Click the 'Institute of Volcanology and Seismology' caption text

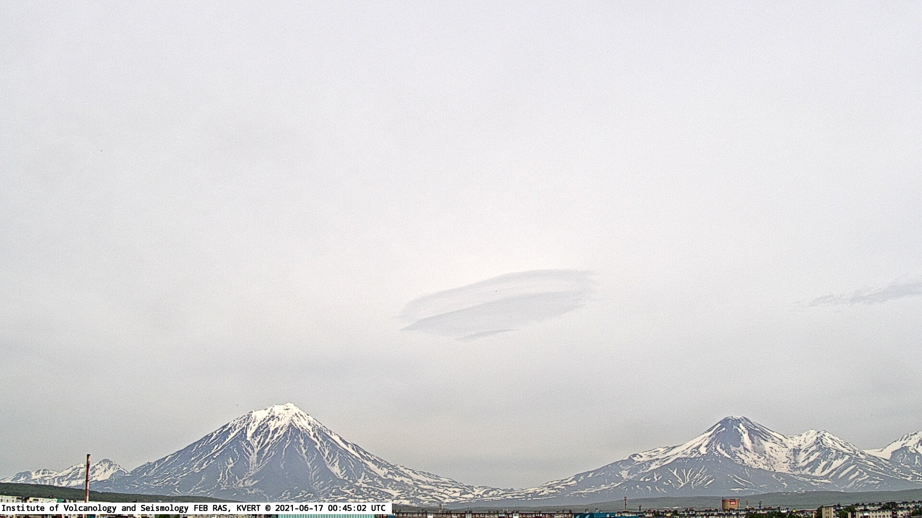pyautogui.click(x=95, y=508)
